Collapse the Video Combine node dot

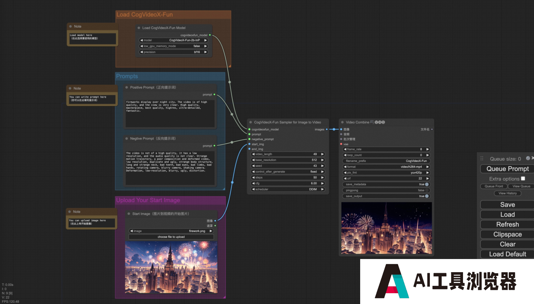pyautogui.click(x=342, y=122)
